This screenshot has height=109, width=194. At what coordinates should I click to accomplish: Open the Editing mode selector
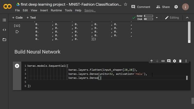172,18
